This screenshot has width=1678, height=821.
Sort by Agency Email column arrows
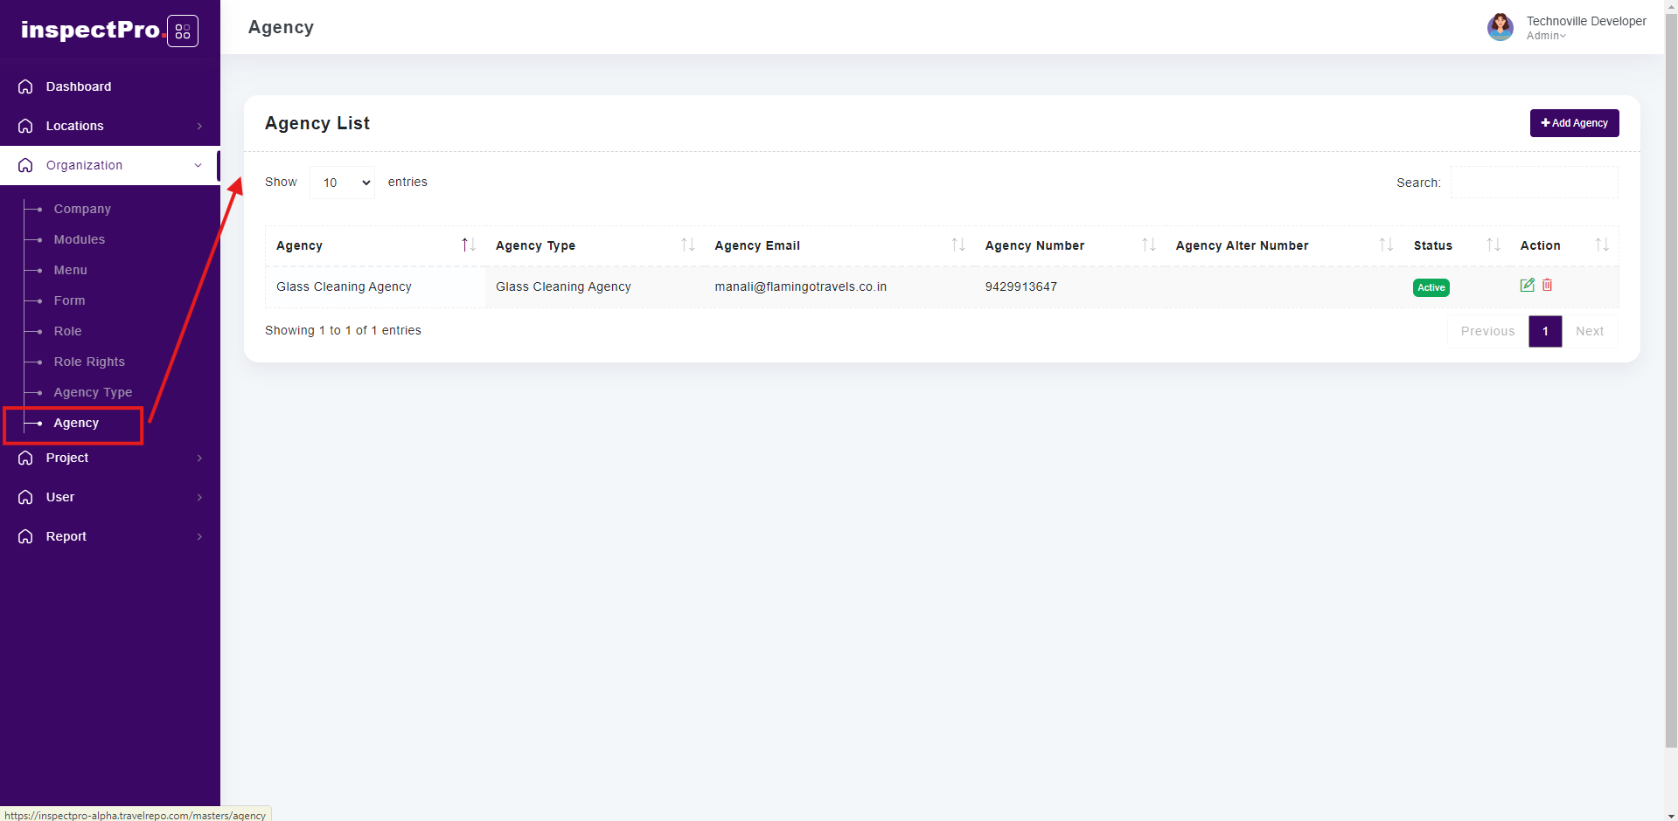(x=957, y=245)
